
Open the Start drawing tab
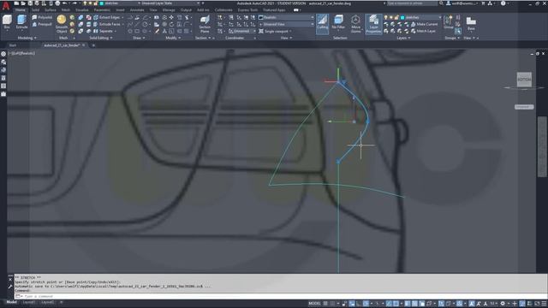(13, 45)
